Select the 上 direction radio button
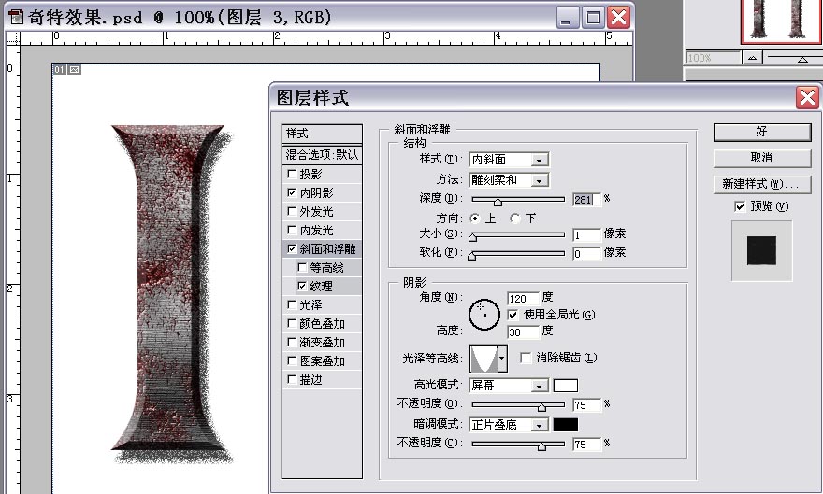This screenshot has width=823, height=494. [x=474, y=218]
